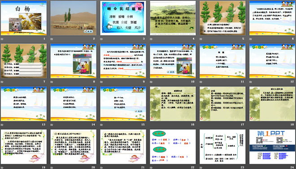Select slide 22 with green oval labels

tap(173, 147)
